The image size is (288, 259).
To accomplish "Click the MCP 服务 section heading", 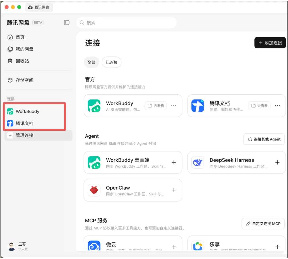I will tap(96, 220).
